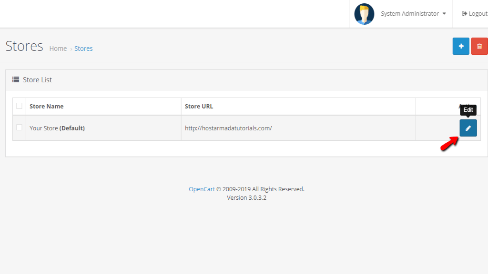This screenshot has width=488, height=274.
Task: Click the Store Name column header
Action: pyautogui.click(x=46, y=106)
